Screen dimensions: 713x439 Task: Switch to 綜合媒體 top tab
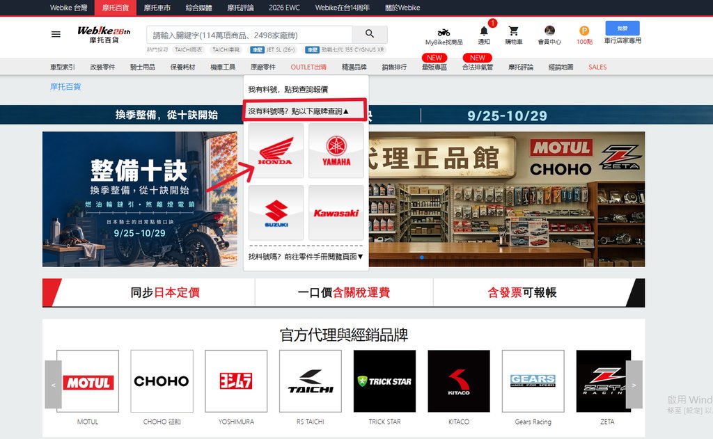click(x=198, y=8)
